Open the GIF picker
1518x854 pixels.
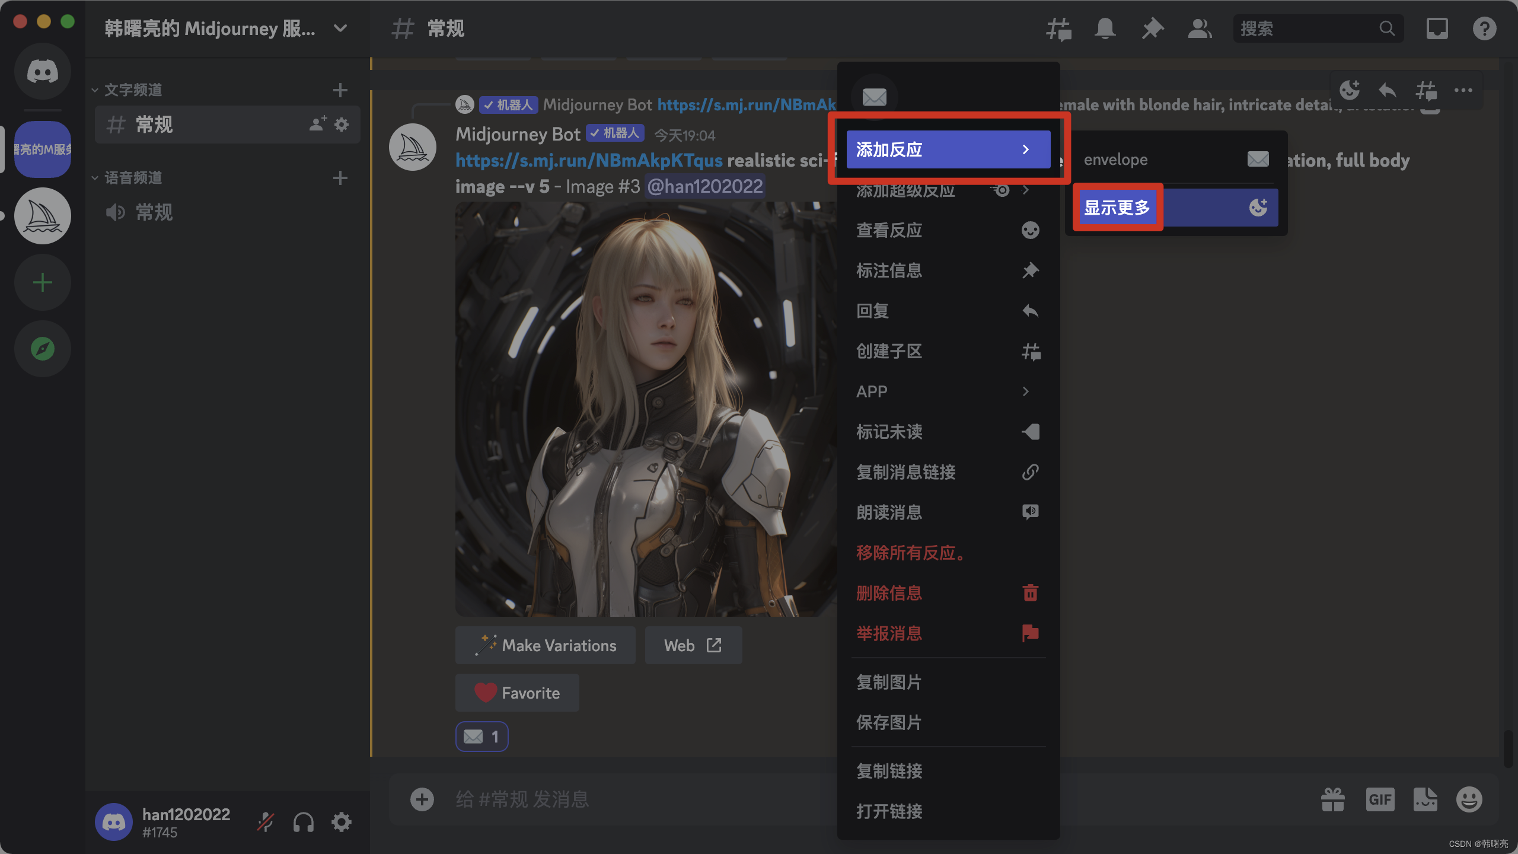point(1380,799)
